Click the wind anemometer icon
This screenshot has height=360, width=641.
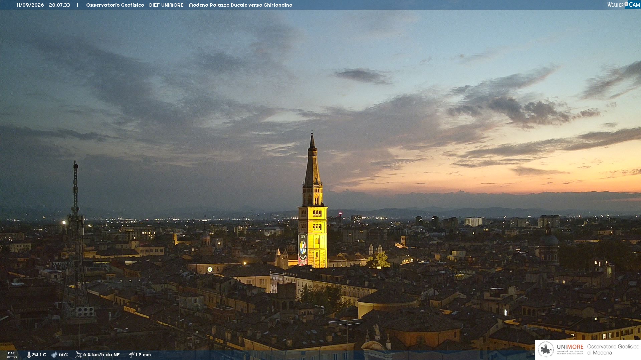click(x=79, y=355)
